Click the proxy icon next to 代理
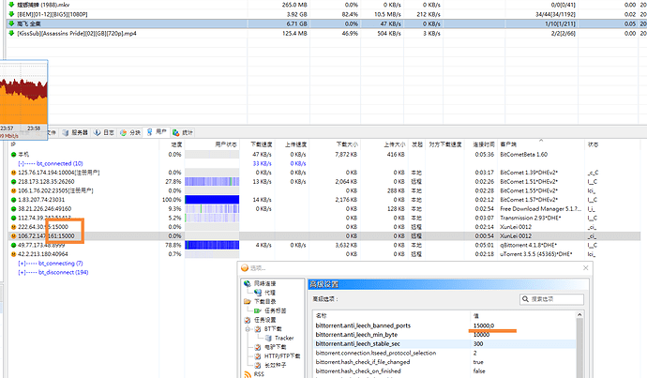This screenshot has width=647, height=378. (x=258, y=293)
